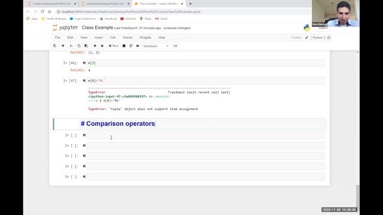Select the In [47] code cell input
Viewport: 383px width, 215px height.
tap(206, 81)
